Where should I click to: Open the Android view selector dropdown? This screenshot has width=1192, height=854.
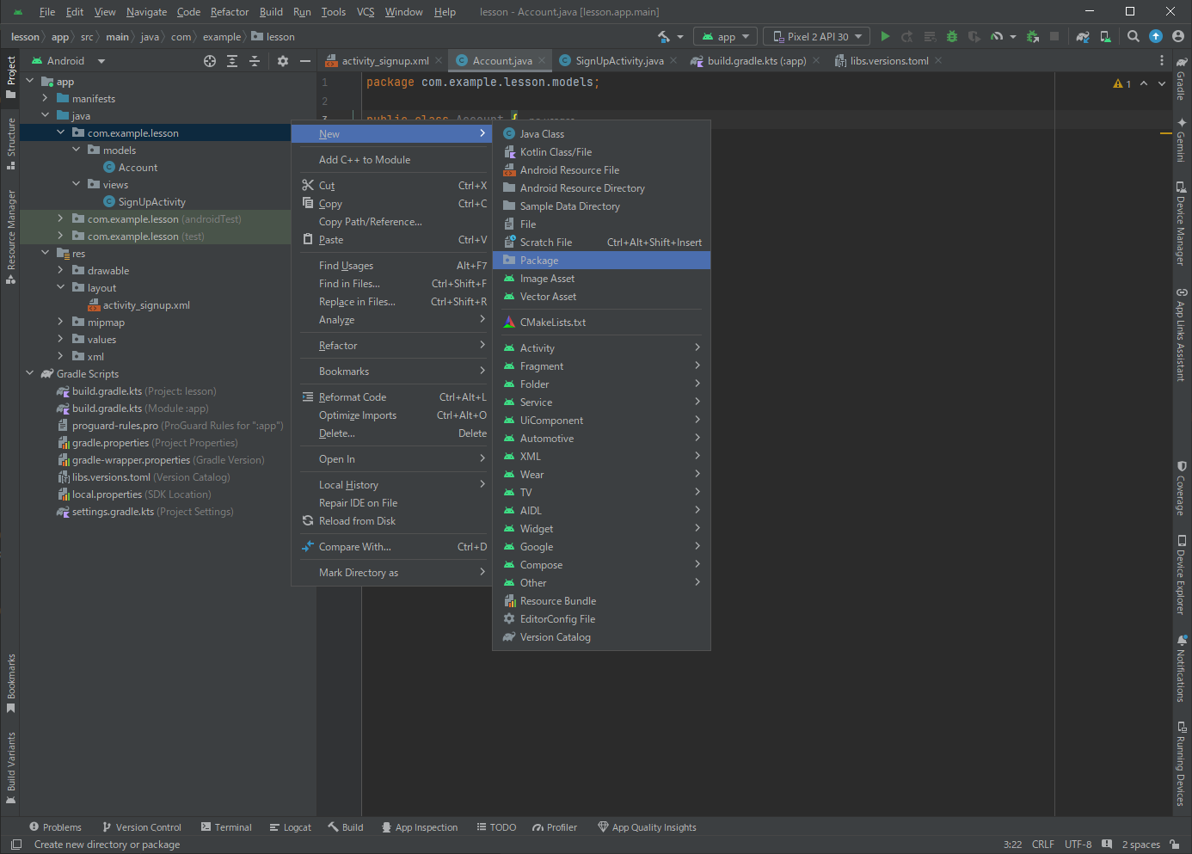coord(68,61)
